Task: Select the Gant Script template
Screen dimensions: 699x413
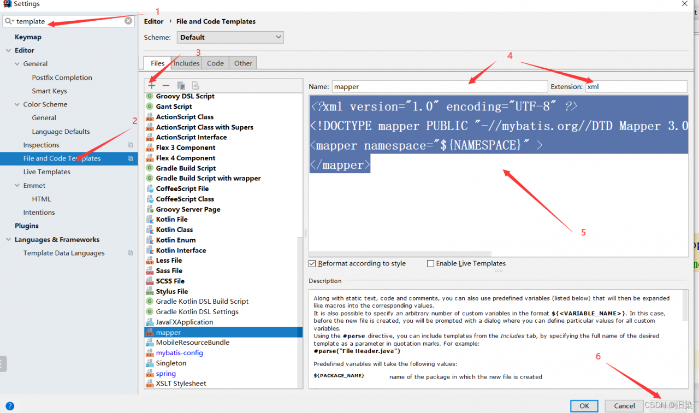Action: coord(174,107)
